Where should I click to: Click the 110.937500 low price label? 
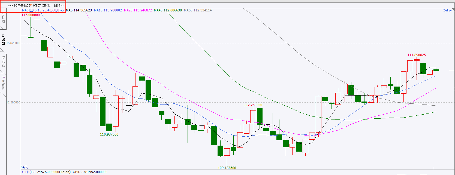109,134
